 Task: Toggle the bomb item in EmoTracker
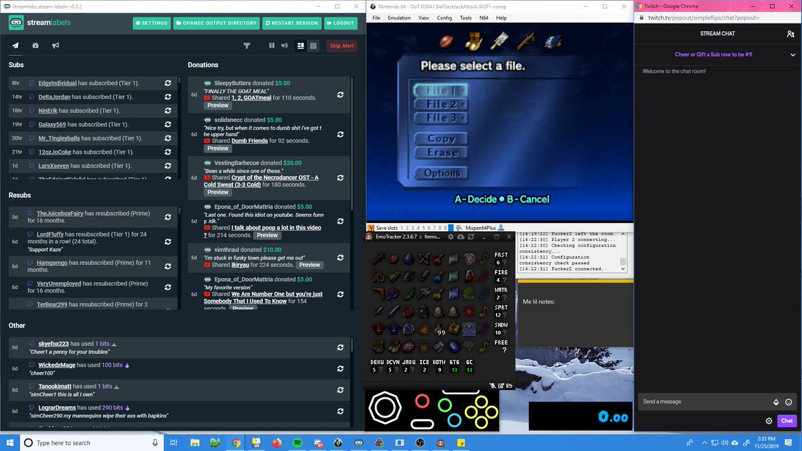click(408, 258)
